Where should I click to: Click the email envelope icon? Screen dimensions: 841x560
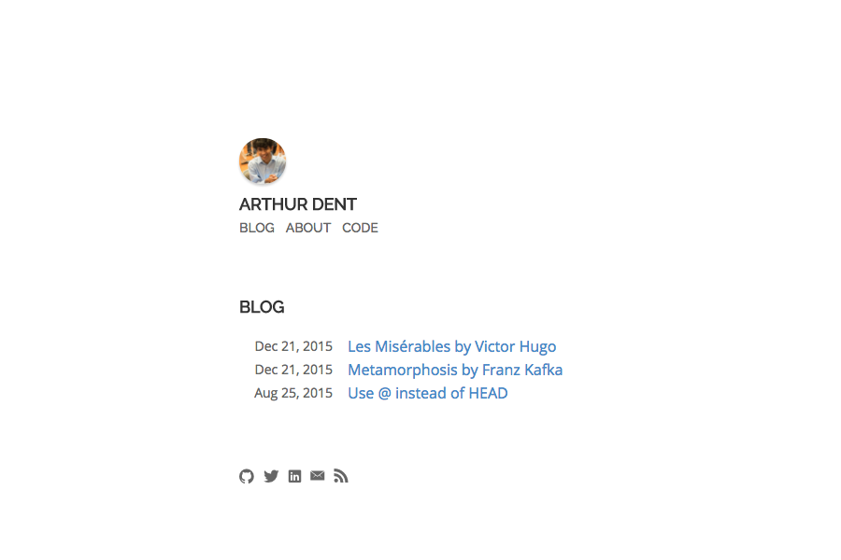pos(318,476)
